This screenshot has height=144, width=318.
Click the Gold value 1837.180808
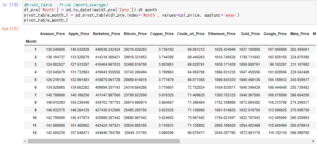249,50
